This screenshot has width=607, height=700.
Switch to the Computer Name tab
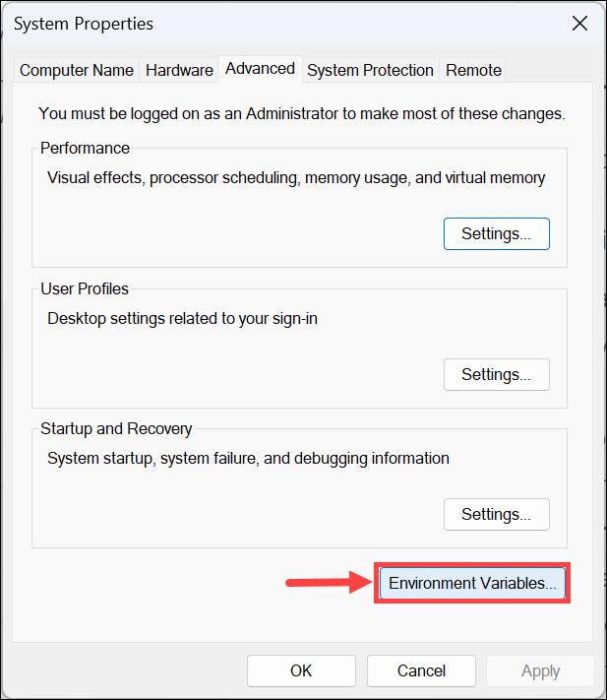click(77, 70)
